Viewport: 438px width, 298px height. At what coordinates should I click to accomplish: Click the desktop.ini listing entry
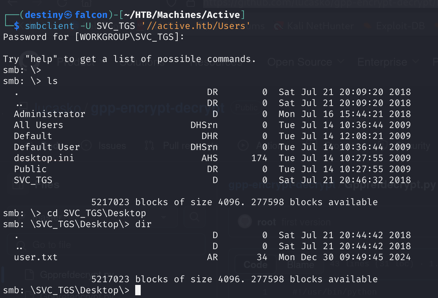(x=44, y=158)
